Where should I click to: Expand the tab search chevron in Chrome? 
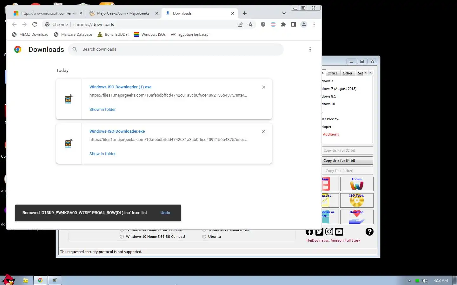[x=284, y=13]
